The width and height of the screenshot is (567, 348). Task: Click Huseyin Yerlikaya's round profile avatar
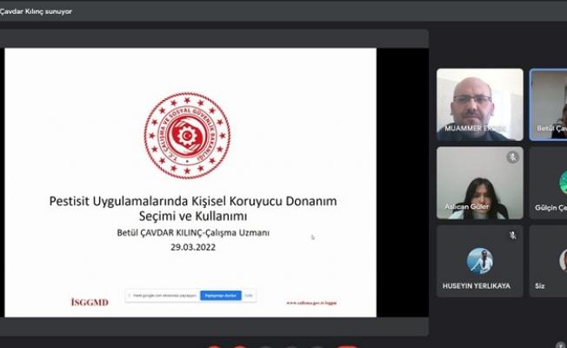tap(479, 261)
